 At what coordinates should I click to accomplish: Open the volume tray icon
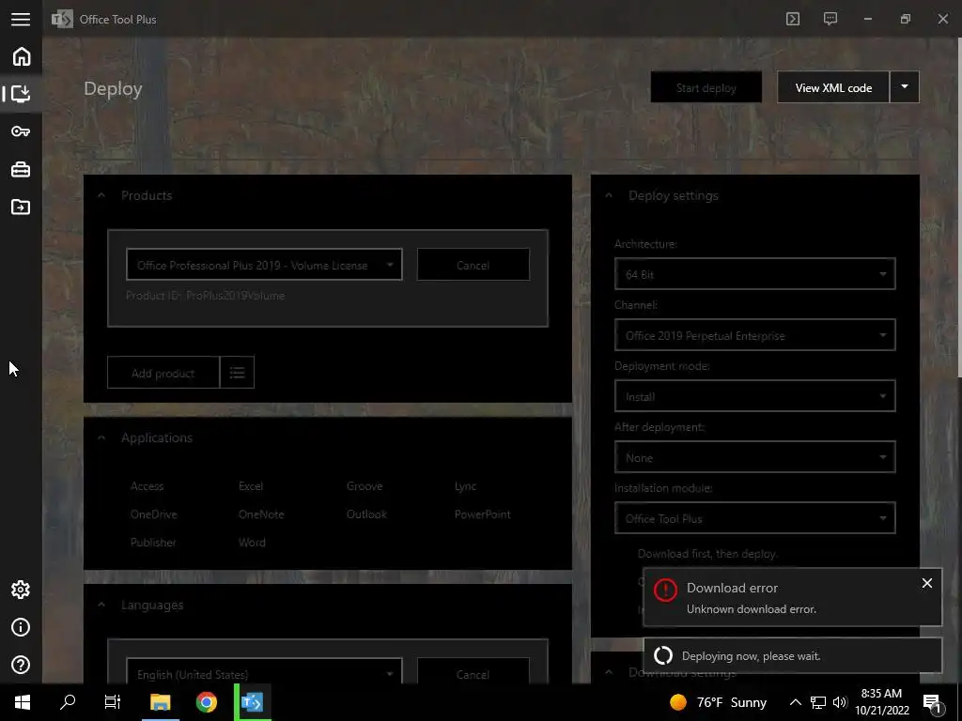coord(840,702)
